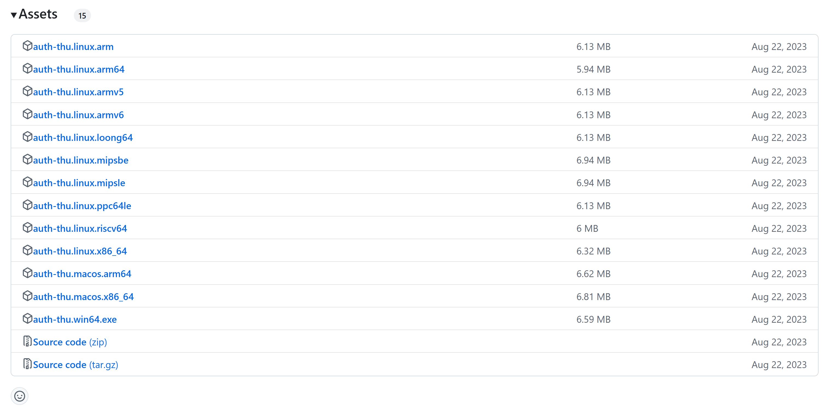Download auth-thu.linux.x86_64 binary
This screenshot has width=827, height=409.
(x=80, y=251)
